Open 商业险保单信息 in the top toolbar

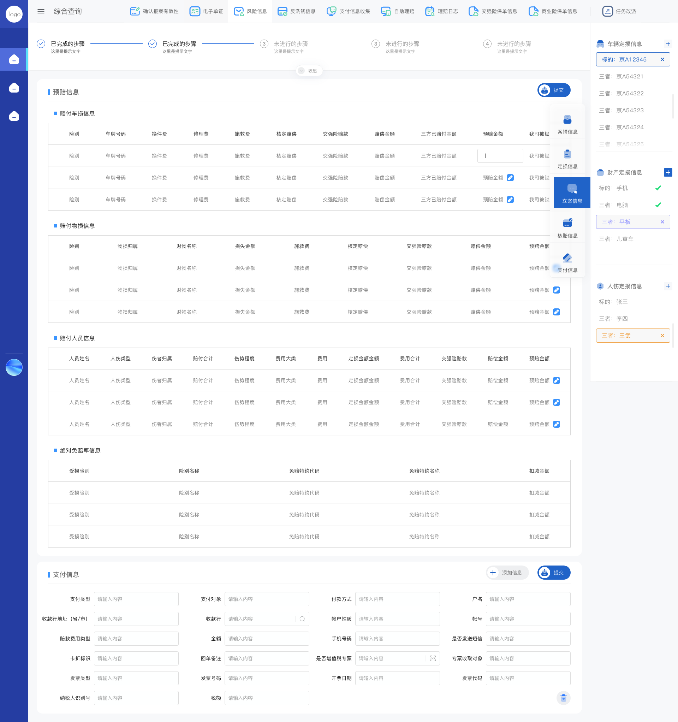point(553,11)
